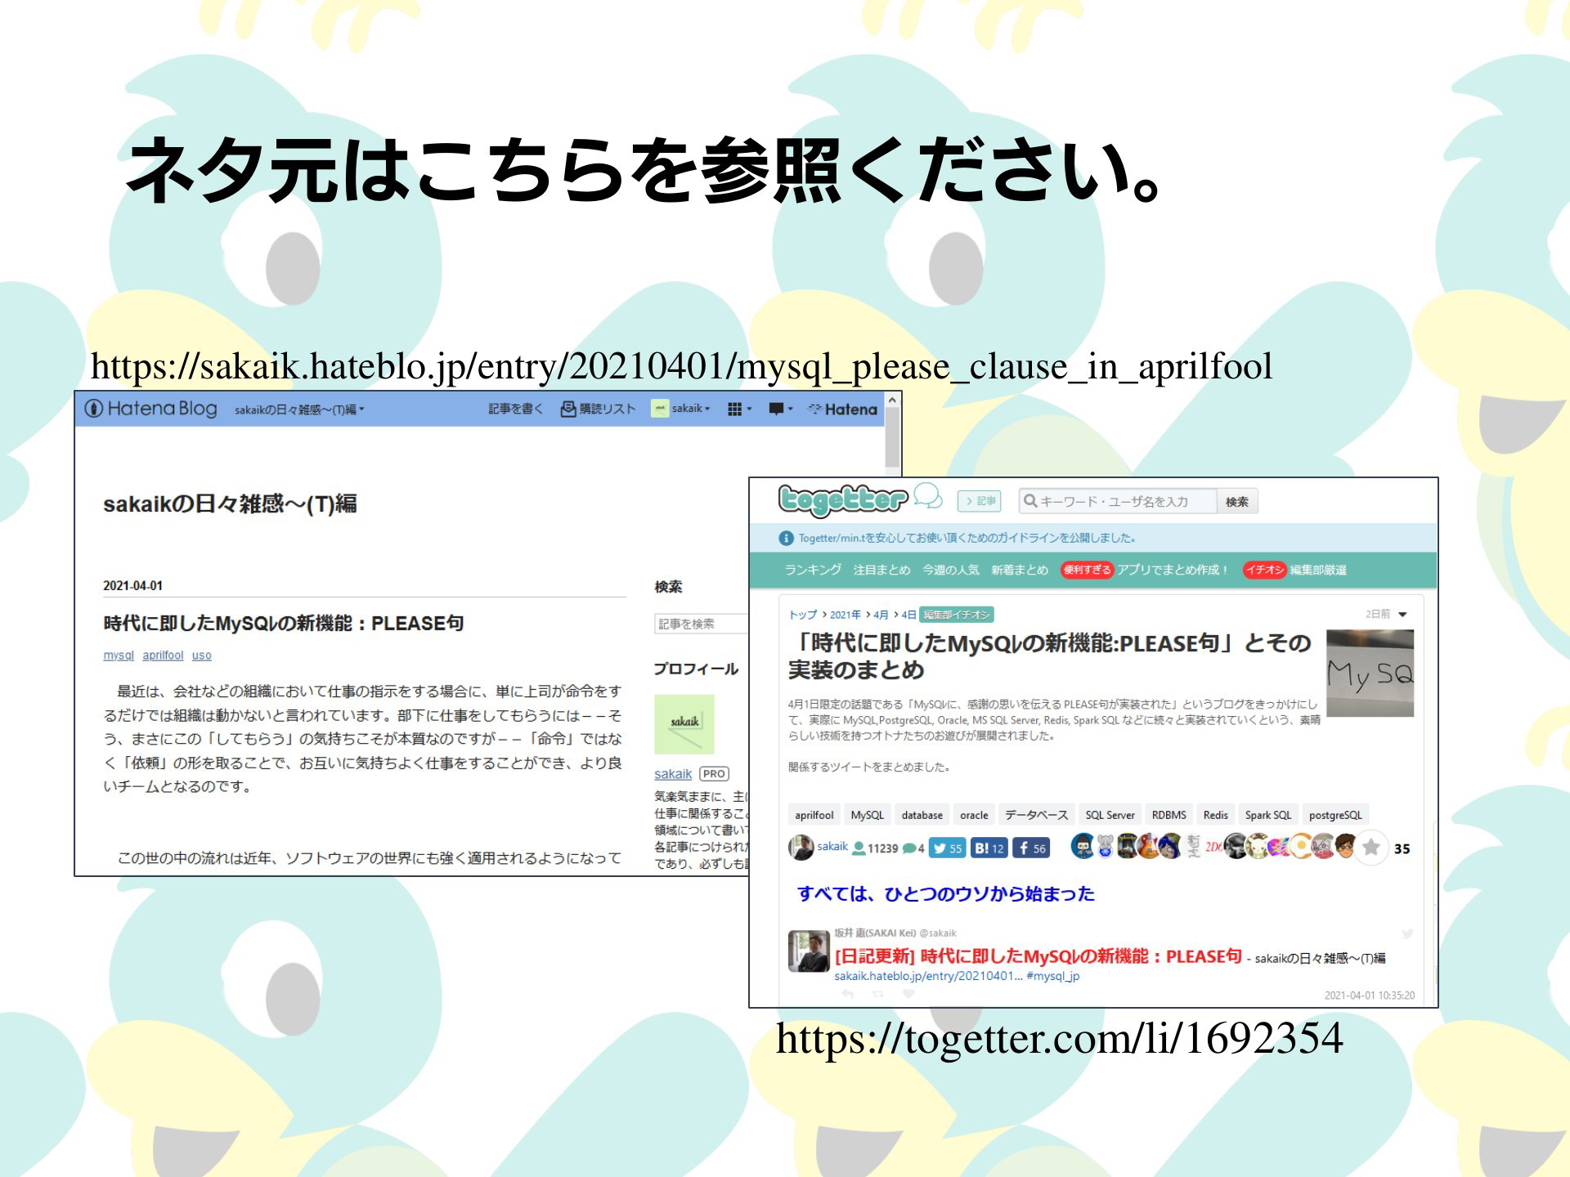Click the 編集部イチオシ badge

pyautogui.click(x=956, y=615)
